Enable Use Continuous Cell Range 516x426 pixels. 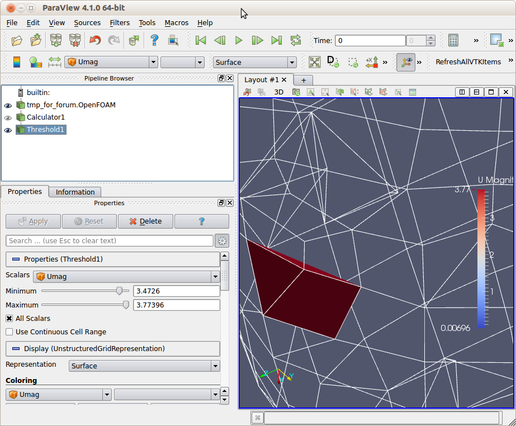pos(9,332)
